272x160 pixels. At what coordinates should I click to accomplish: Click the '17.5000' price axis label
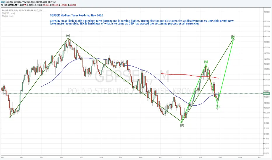click(267, 21)
